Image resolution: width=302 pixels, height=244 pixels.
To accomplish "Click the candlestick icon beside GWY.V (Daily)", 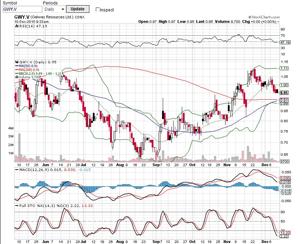I will [17, 62].
